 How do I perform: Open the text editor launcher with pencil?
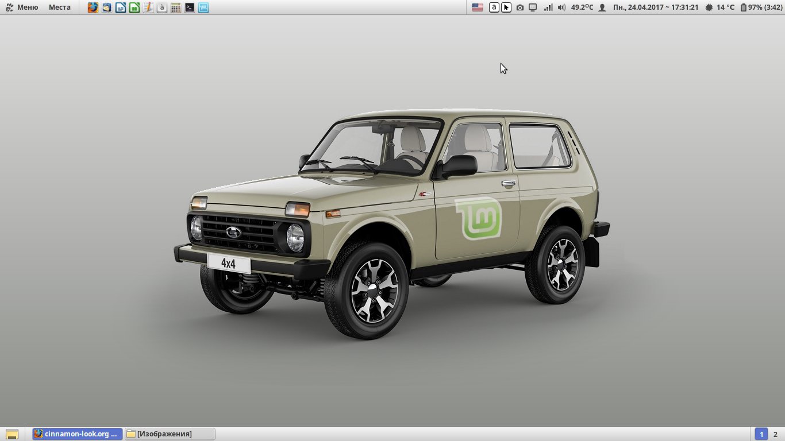click(148, 7)
